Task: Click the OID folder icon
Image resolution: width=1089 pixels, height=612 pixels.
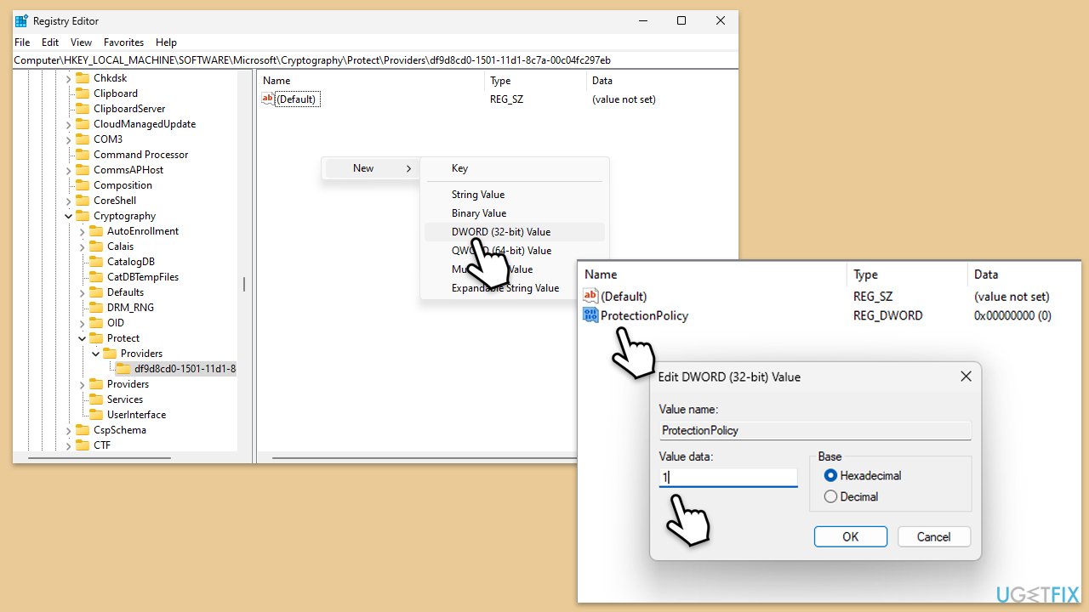Action: click(x=96, y=323)
